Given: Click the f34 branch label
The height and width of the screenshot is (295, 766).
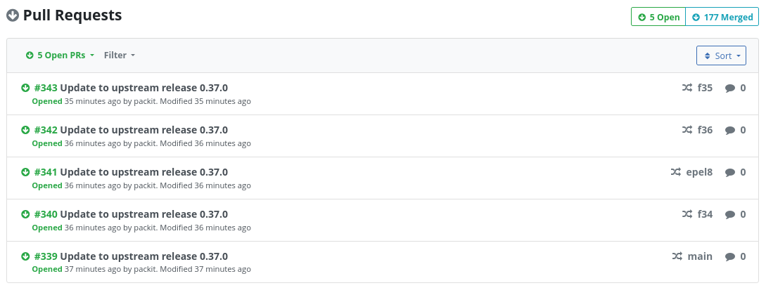Looking at the screenshot, I should coord(705,215).
